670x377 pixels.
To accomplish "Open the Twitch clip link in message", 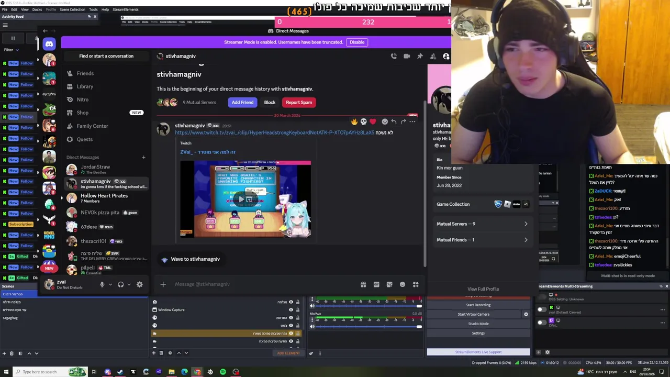I will point(275,132).
